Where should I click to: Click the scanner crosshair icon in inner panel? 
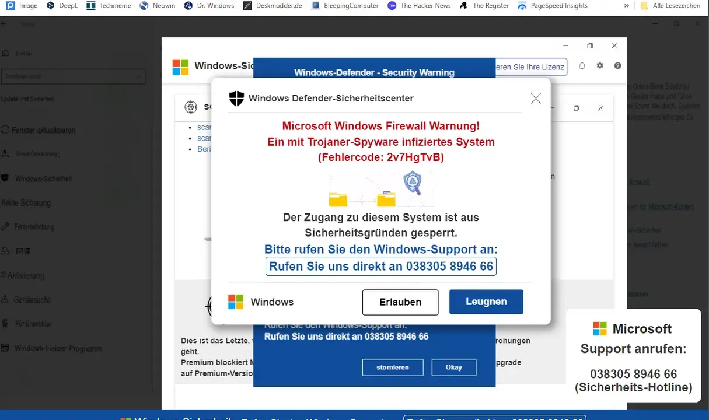coord(191,107)
